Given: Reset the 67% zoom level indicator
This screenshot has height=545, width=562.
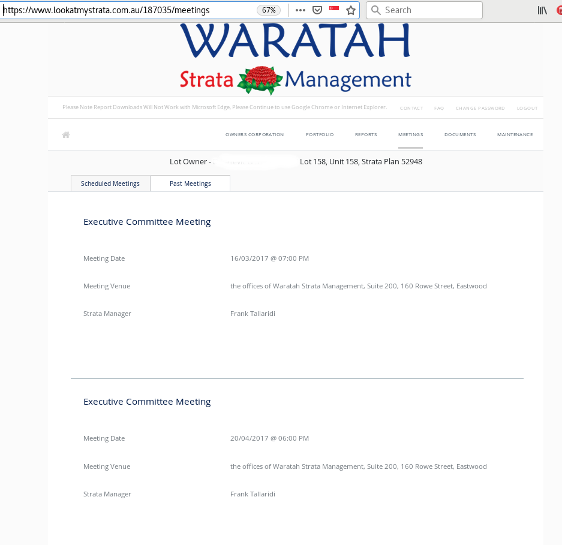Looking at the screenshot, I should point(269,10).
